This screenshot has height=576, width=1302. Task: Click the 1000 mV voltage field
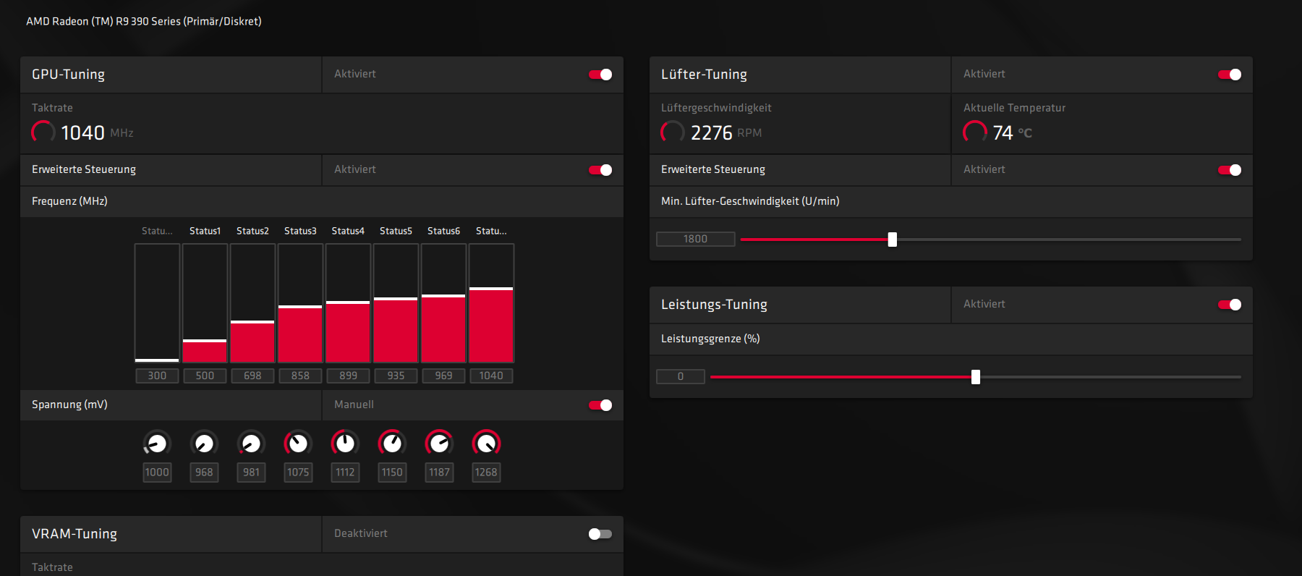point(157,473)
